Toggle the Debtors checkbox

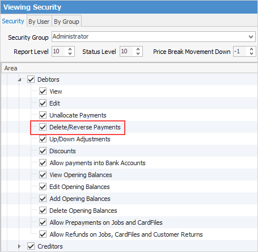click(31, 79)
